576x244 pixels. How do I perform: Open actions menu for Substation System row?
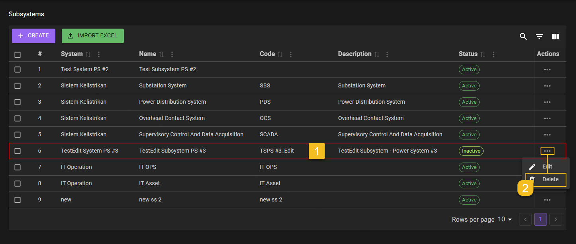547,86
